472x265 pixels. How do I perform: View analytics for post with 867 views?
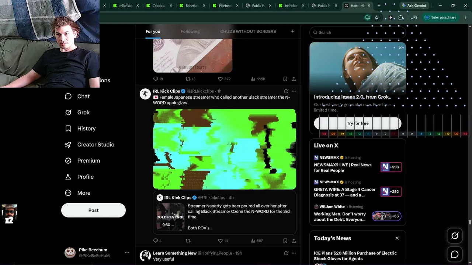[x=257, y=241]
